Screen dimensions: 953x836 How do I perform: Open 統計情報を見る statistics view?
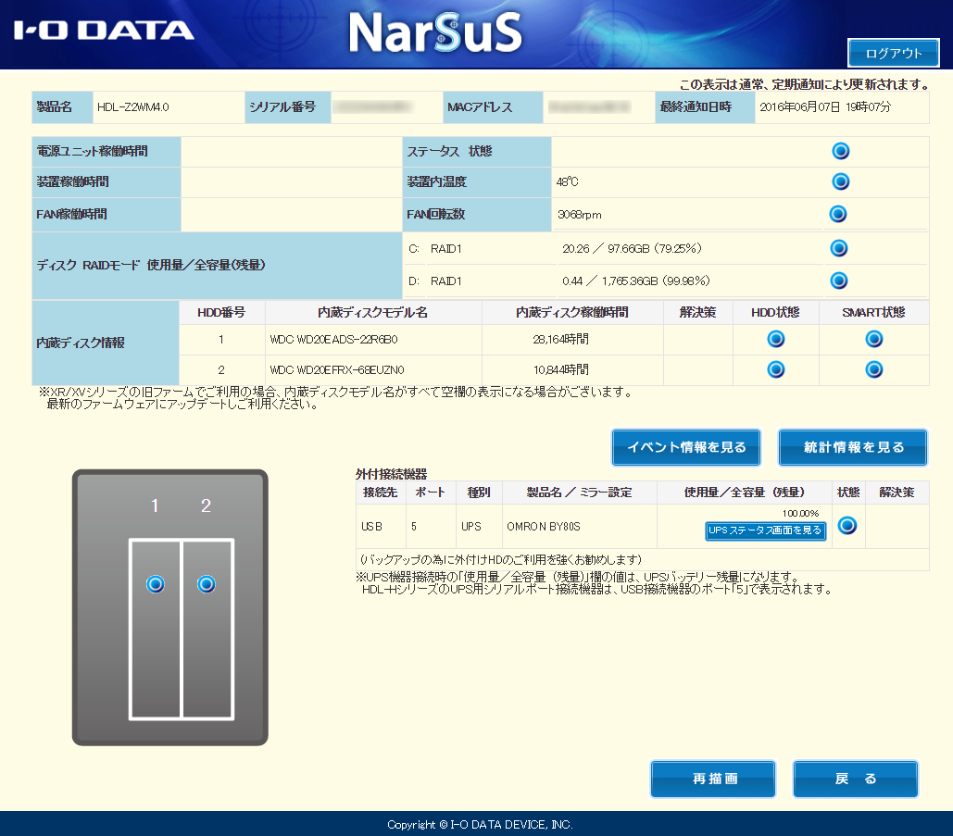pos(854,447)
